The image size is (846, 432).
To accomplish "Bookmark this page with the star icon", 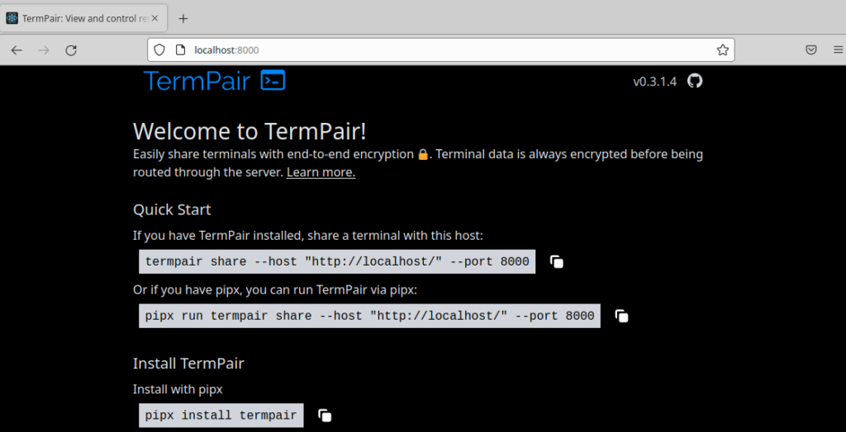I will [722, 50].
